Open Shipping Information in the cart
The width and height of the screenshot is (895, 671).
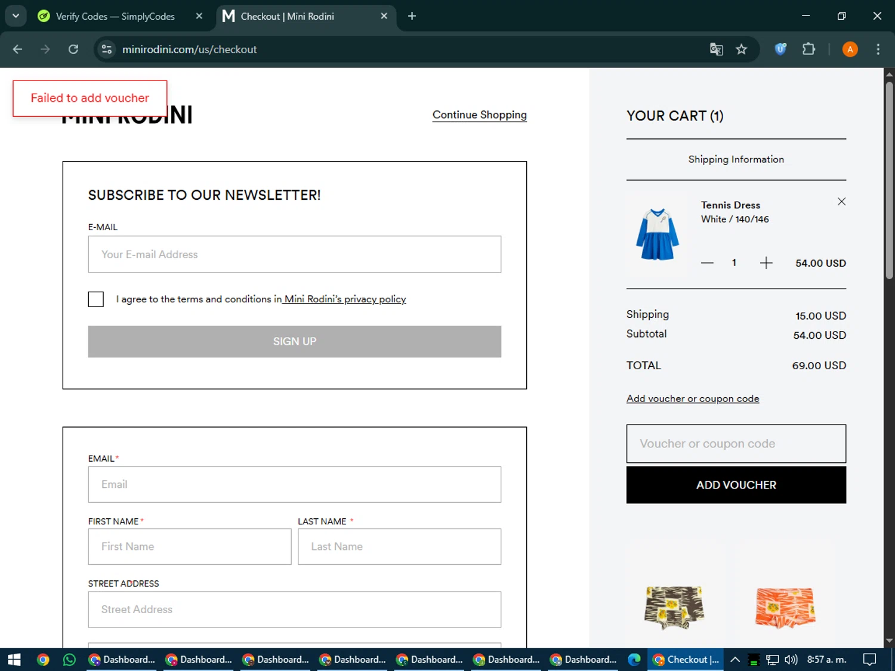(x=736, y=159)
